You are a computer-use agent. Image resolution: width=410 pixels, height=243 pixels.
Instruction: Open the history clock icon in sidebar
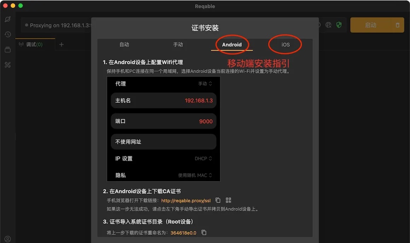coord(7,34)
